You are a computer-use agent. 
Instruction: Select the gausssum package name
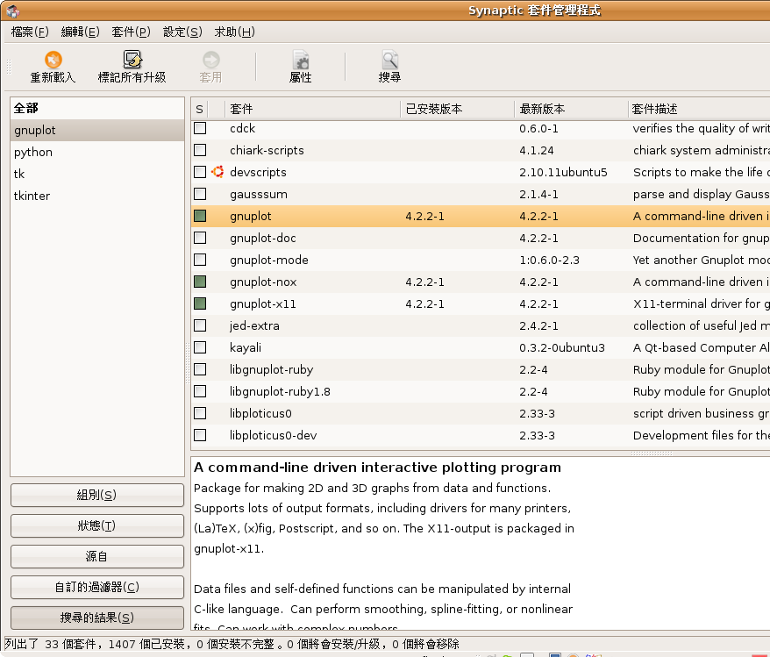coord(259,195)
